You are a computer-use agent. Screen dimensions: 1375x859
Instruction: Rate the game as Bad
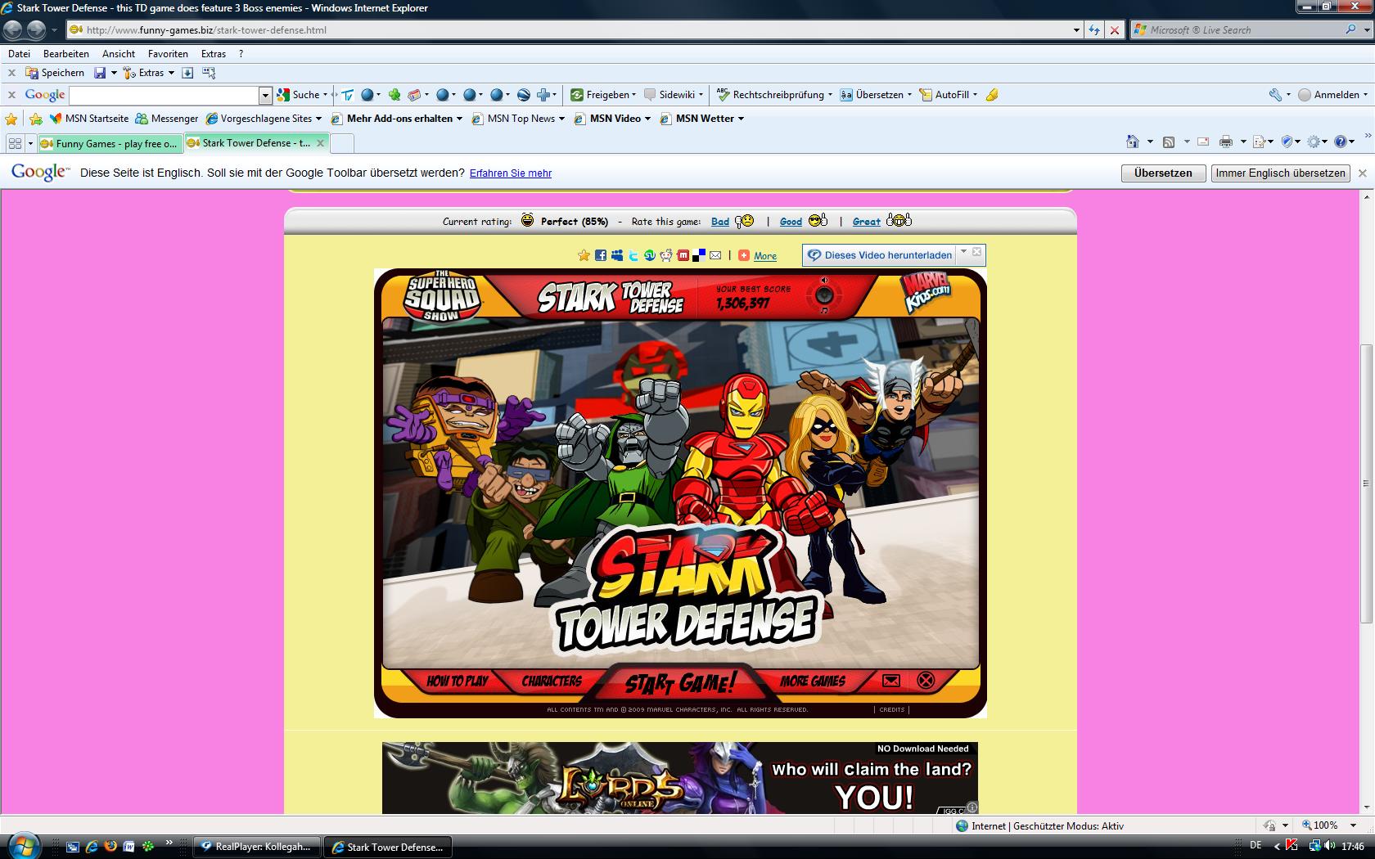[720, 222]
